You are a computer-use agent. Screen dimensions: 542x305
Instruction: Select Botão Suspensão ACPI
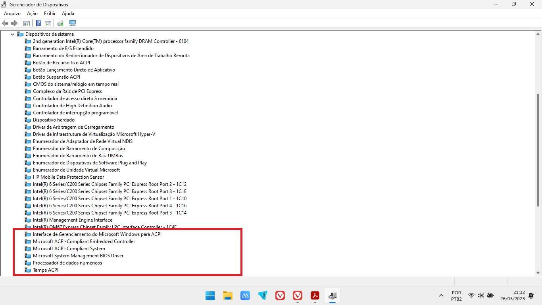pos(56,77)
